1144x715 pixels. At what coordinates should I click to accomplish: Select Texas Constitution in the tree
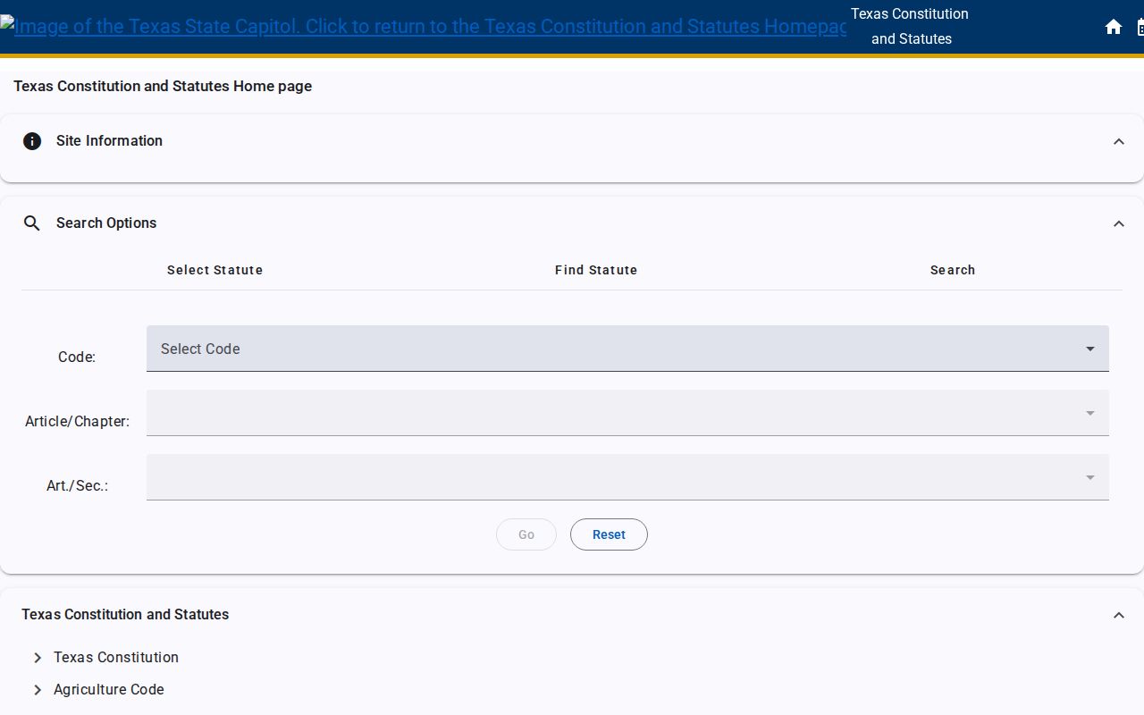click(116, 658)
